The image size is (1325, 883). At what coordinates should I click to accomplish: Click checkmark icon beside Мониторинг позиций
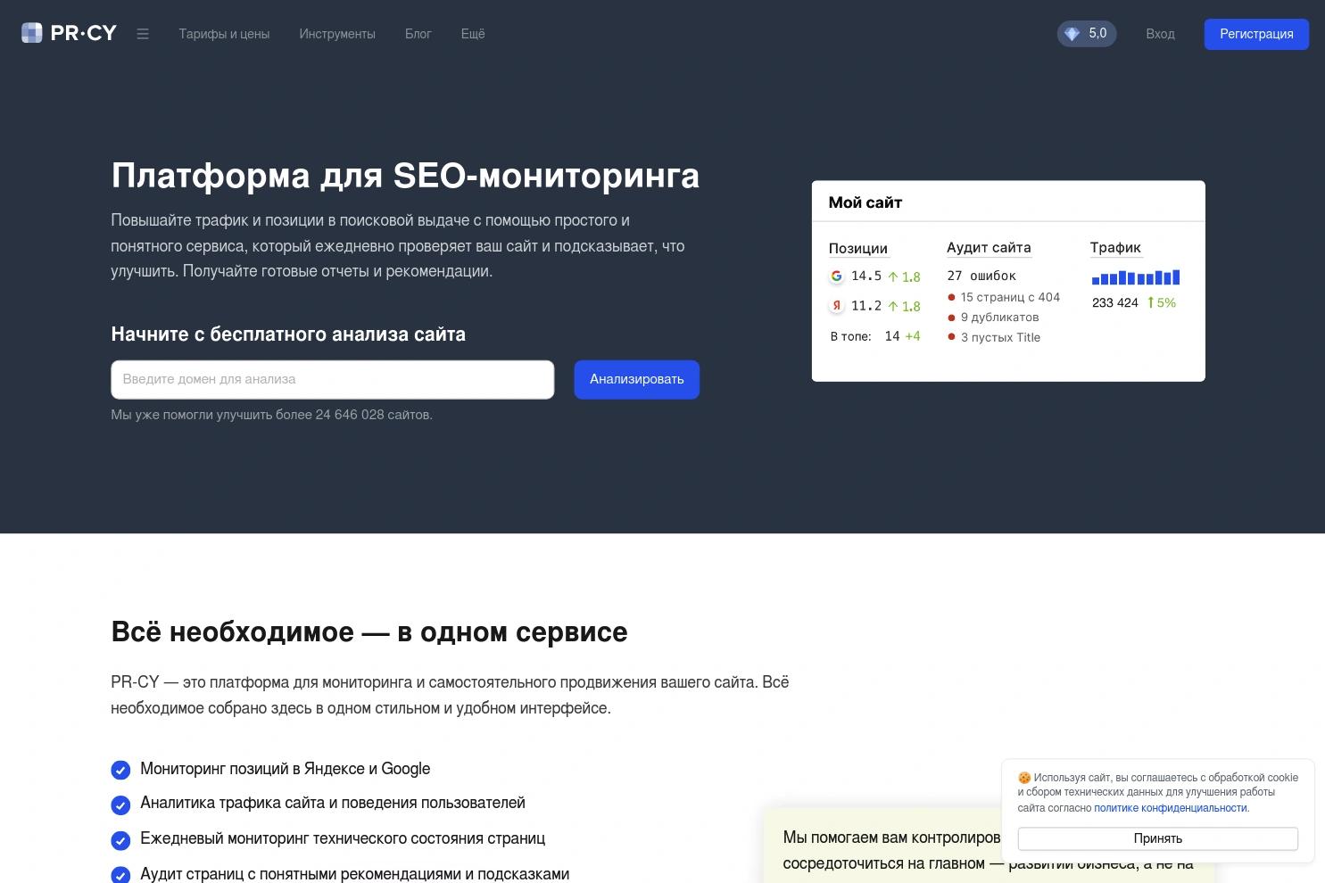[120, 770]
